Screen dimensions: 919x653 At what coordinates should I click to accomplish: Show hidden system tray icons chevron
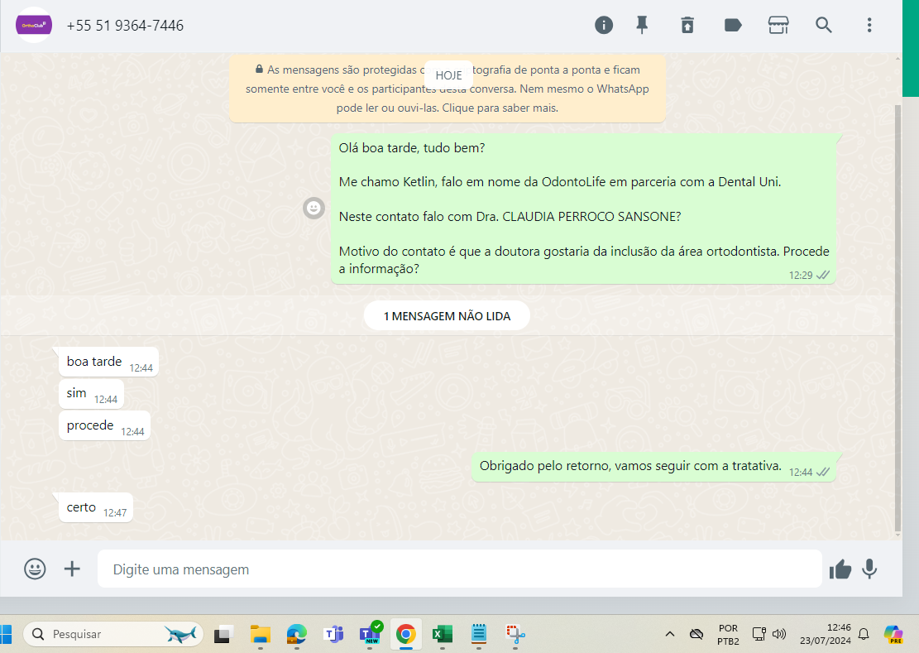670,634
